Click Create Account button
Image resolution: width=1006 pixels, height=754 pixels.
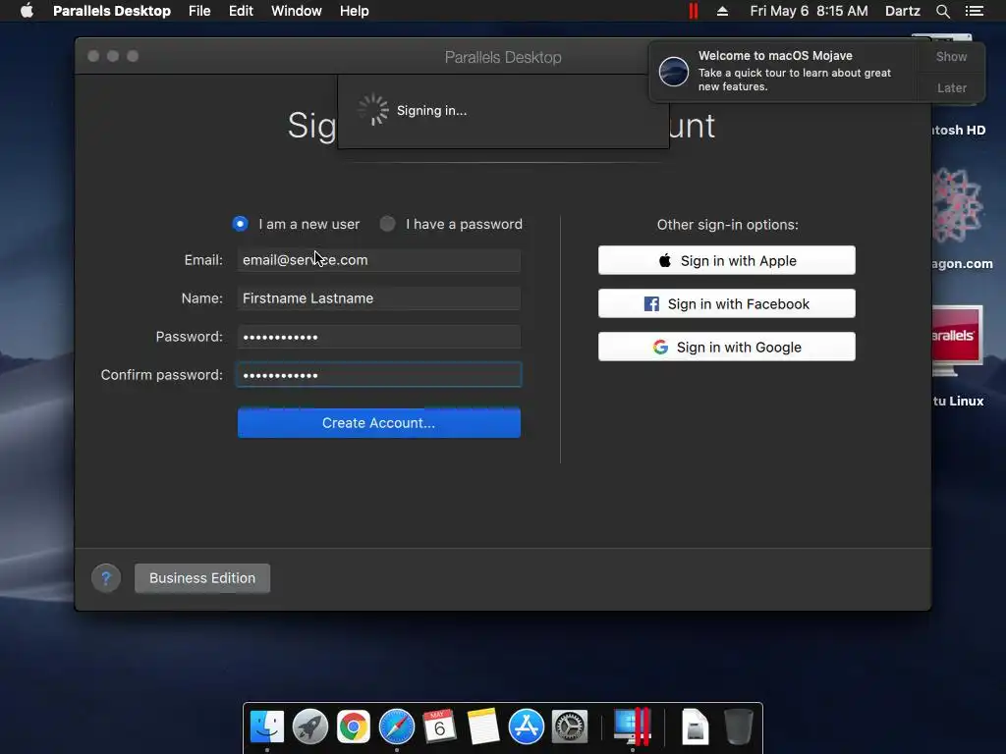tap(378, 422)
